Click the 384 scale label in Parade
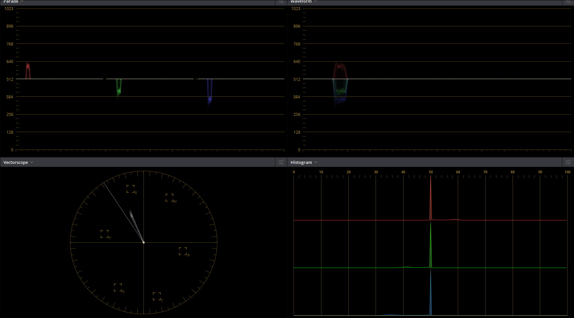The image size is (574, 318). [x=10, y=97]
